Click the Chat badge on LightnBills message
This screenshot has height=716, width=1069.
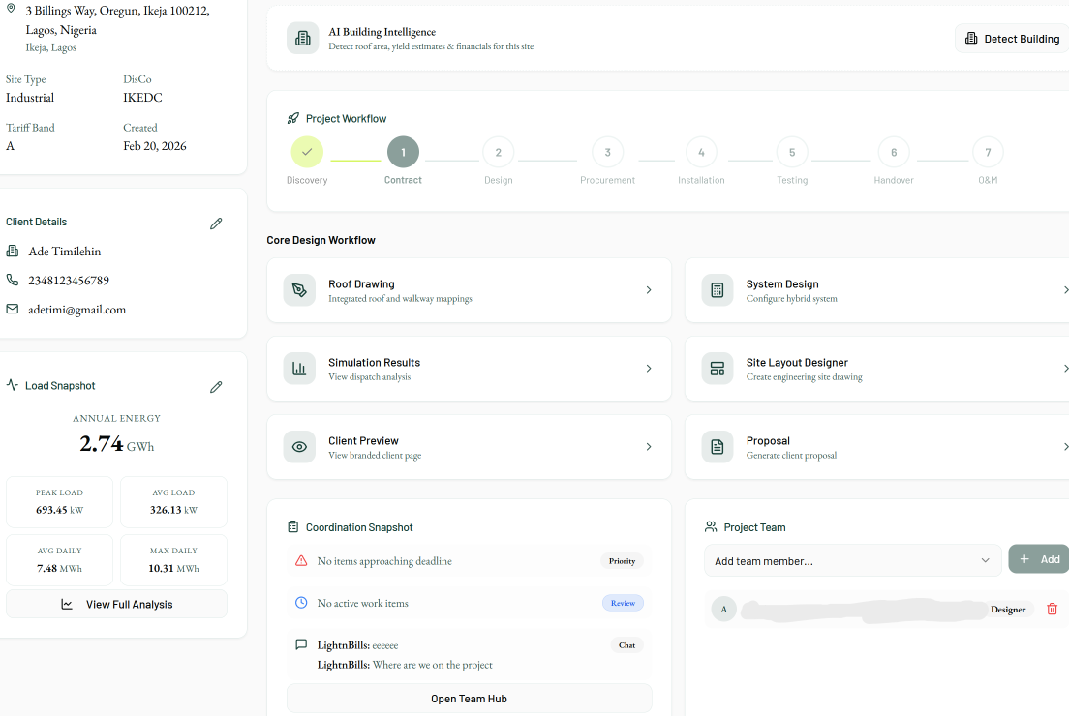[626, 645]
